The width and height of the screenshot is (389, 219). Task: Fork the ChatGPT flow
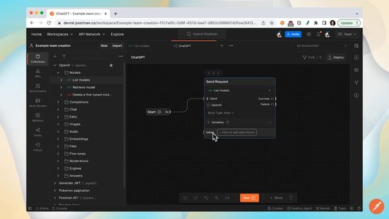tap(309, 57)
